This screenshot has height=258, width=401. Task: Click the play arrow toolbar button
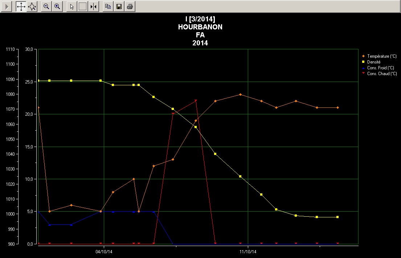7,7
